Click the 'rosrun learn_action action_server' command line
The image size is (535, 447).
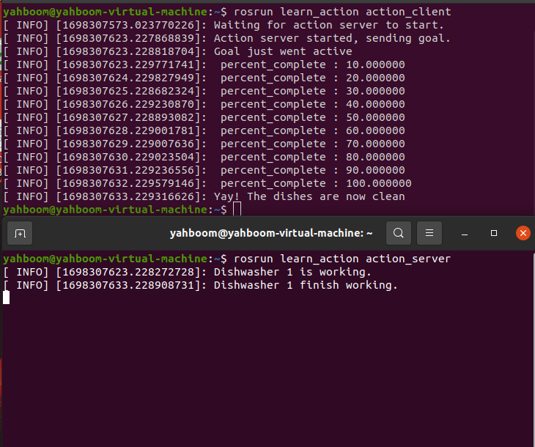point(227,259)
